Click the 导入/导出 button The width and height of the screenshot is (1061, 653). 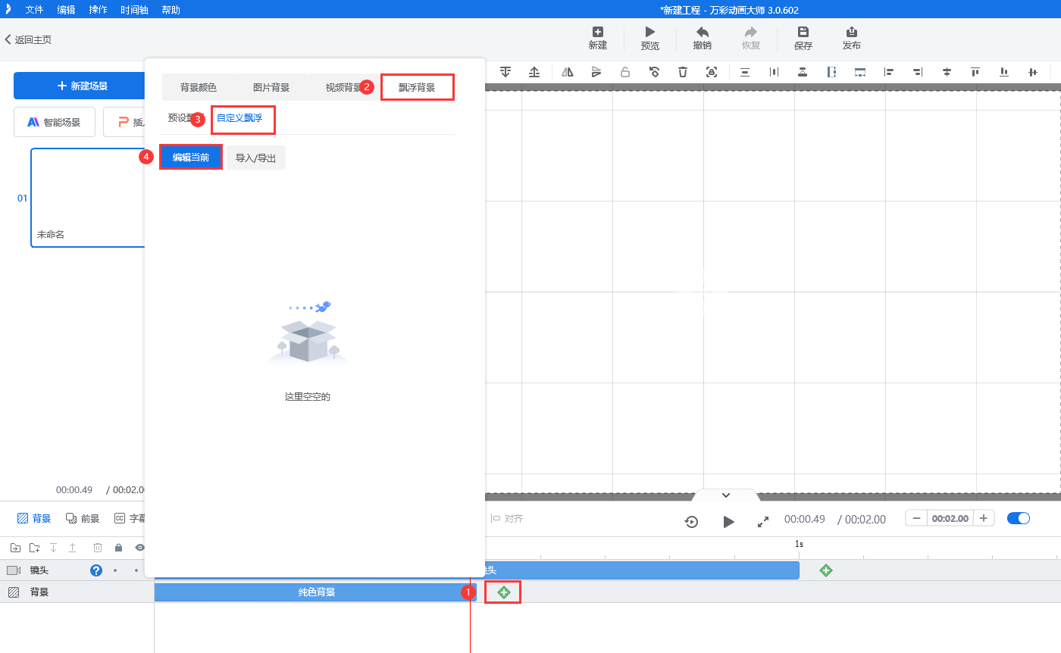[255, 158]
